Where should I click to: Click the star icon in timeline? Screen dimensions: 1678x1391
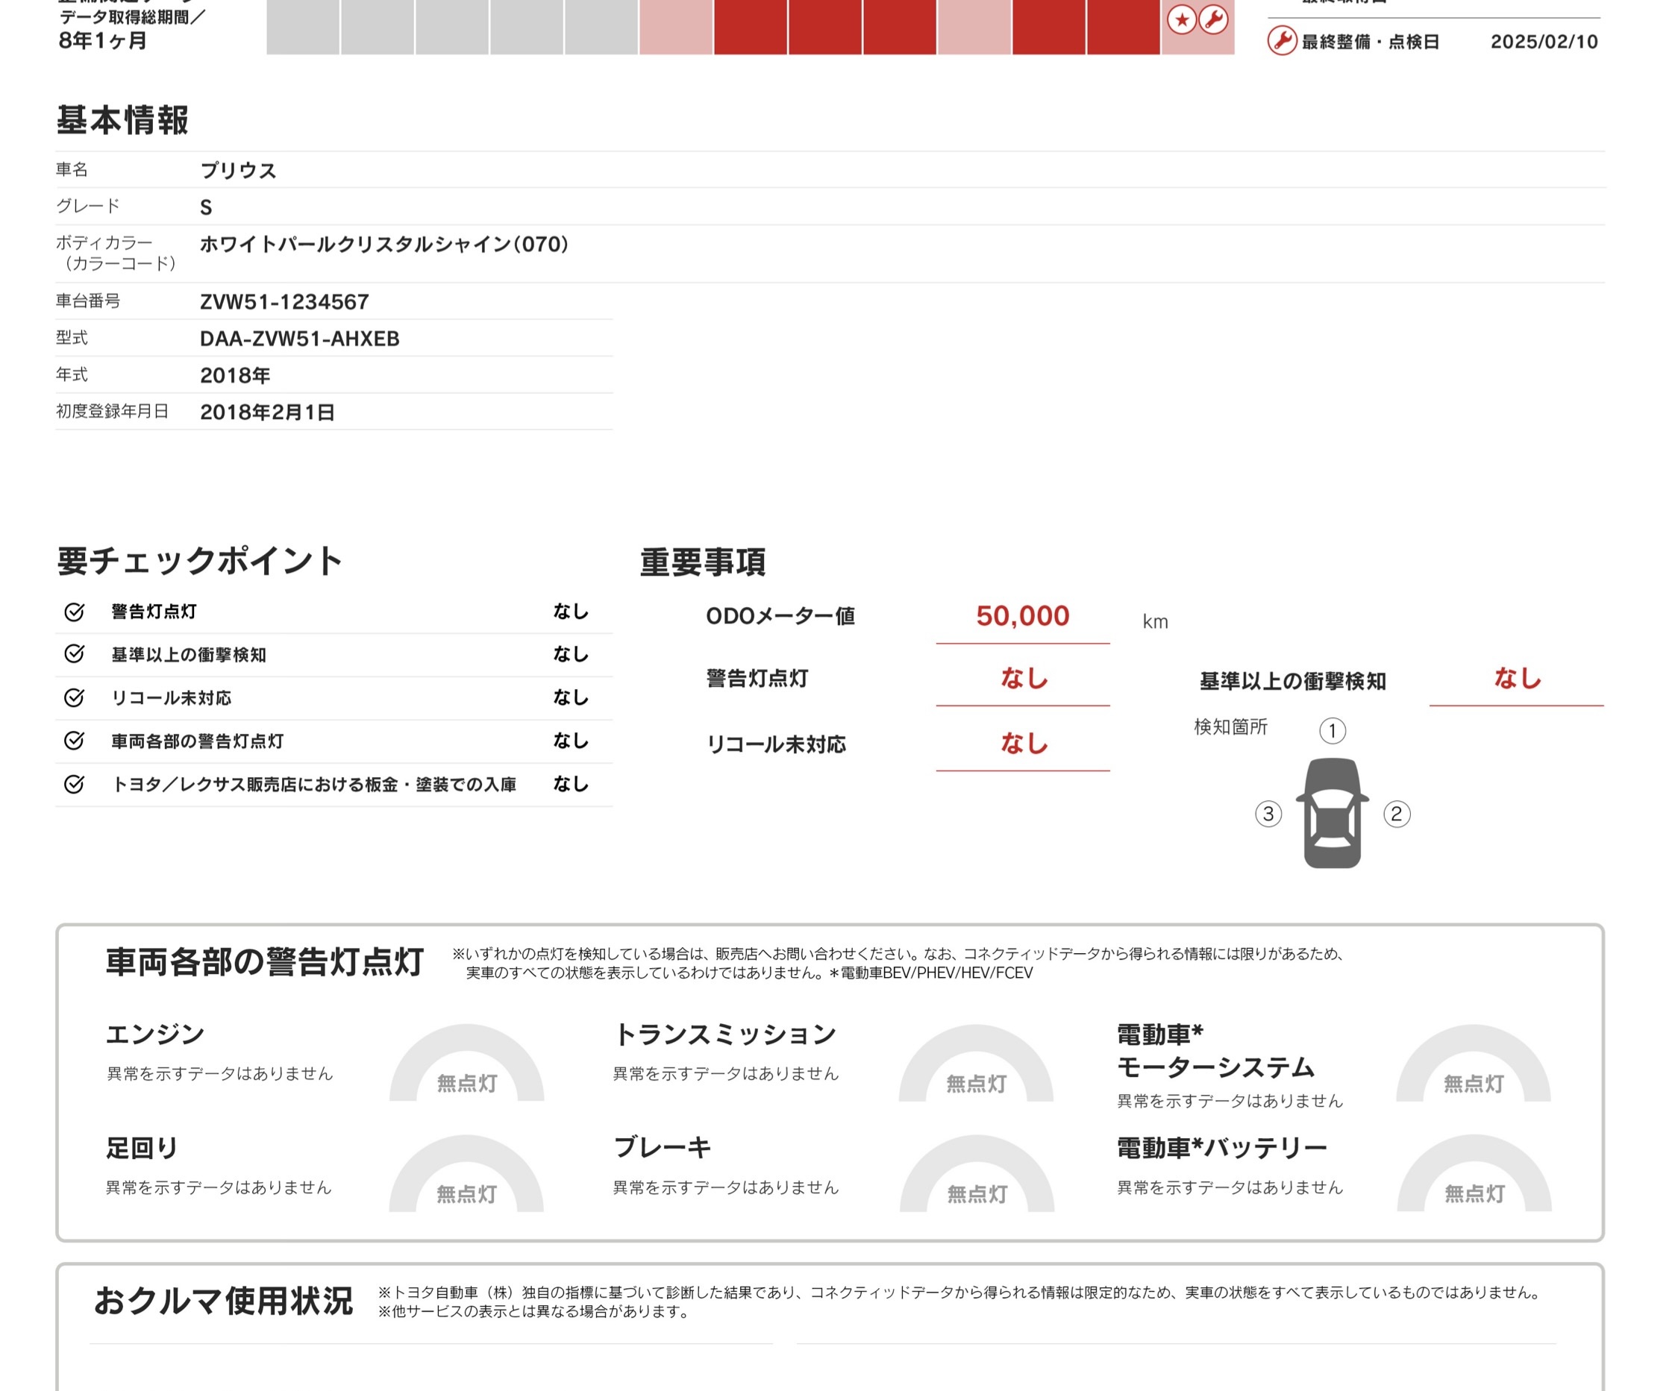coord(1182,19)
